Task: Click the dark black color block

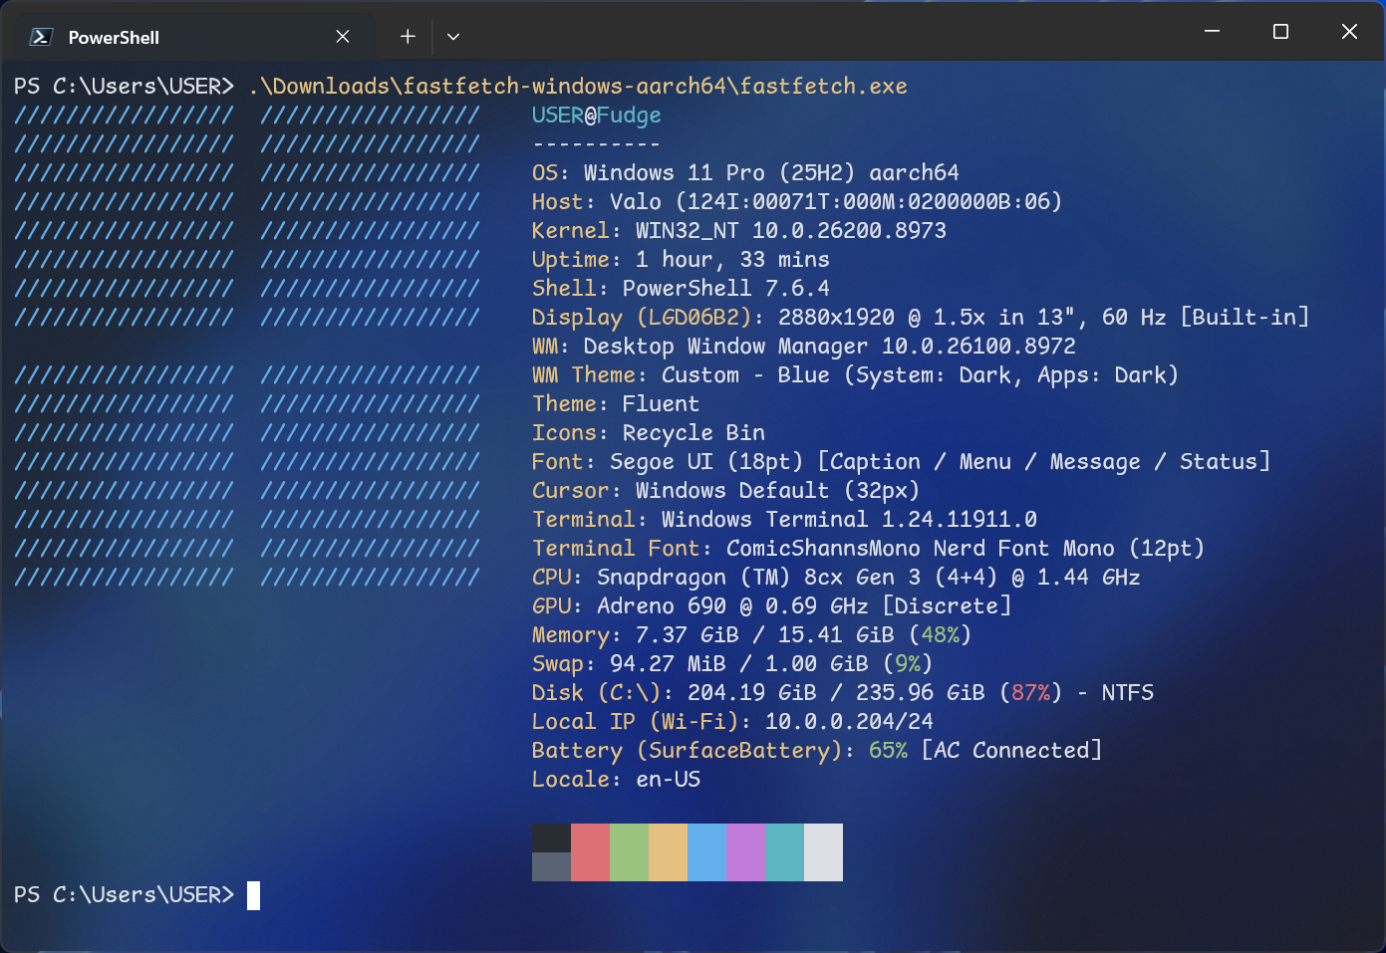Action: point(551,837)
